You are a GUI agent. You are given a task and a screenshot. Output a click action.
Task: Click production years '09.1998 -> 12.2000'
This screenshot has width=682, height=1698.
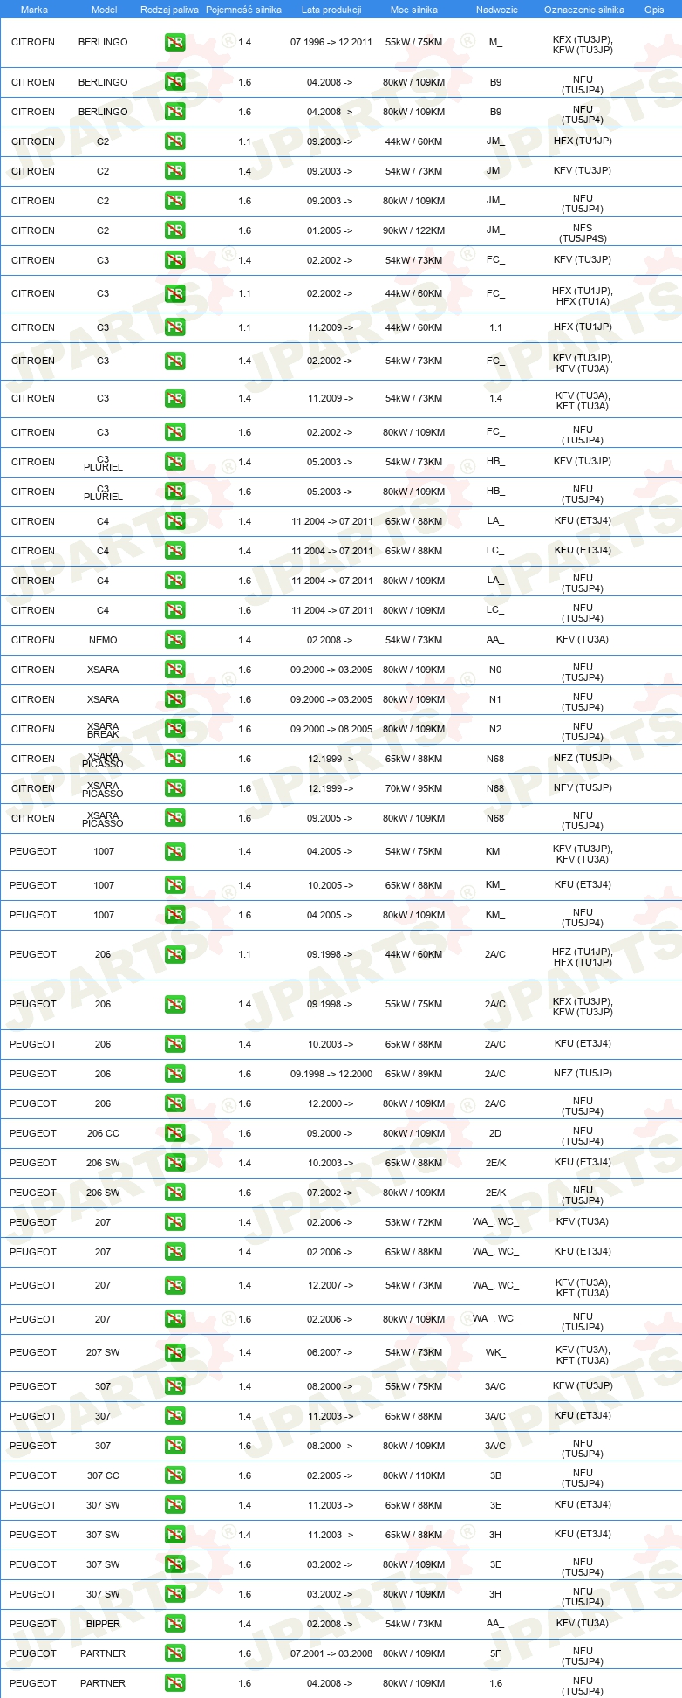click(x=331, y=1074)
